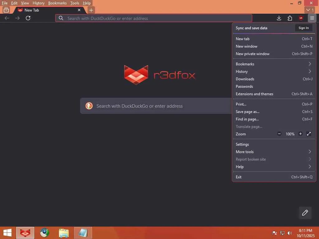Choose Exit to quit the browser
This screenshot has height=239, width=319.
pyautogui.click(x=274, y=177)
